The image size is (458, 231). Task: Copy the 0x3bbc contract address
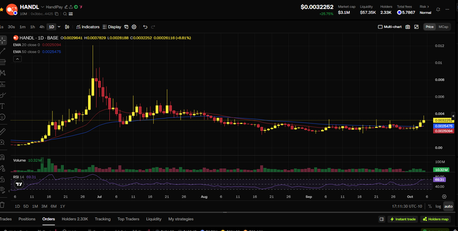(x=56, y=14)
